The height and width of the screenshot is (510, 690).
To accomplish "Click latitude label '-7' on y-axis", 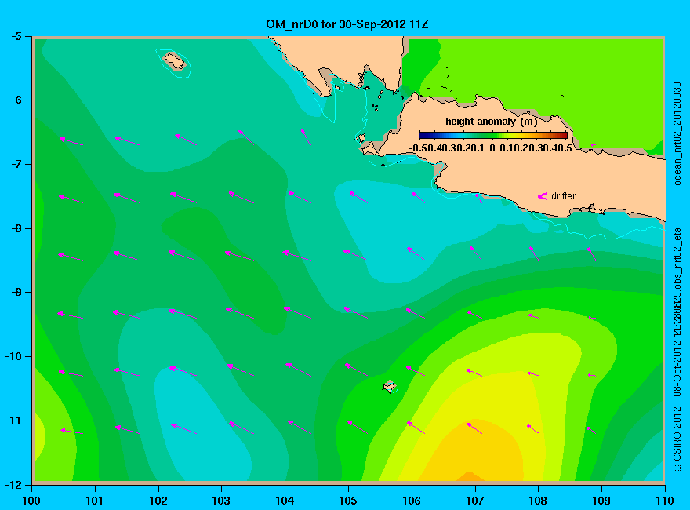I will click(x=16, y=164).
